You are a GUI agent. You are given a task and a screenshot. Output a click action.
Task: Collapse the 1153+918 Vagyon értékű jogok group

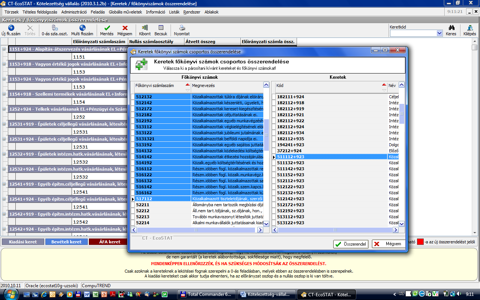click(x=4, y=64)
